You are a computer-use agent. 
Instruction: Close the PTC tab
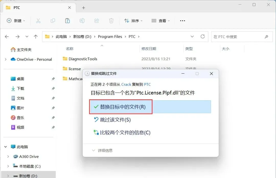(70, 8)
